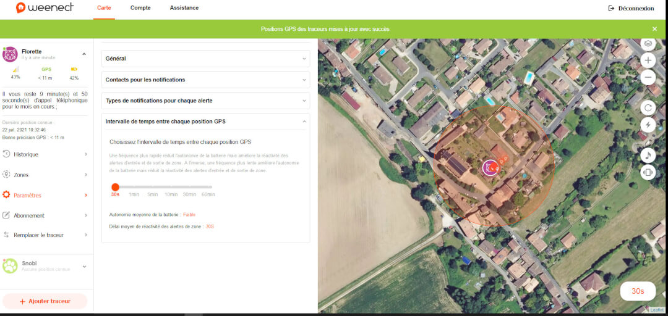Ring the tracker with the music note
This screenshot has width=668, height=316.
click(x=648, y=155)
